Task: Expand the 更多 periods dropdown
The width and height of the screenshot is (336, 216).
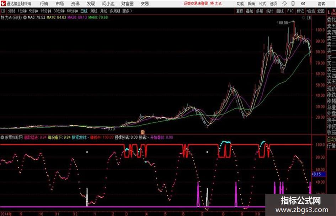Action: point(127,11)
